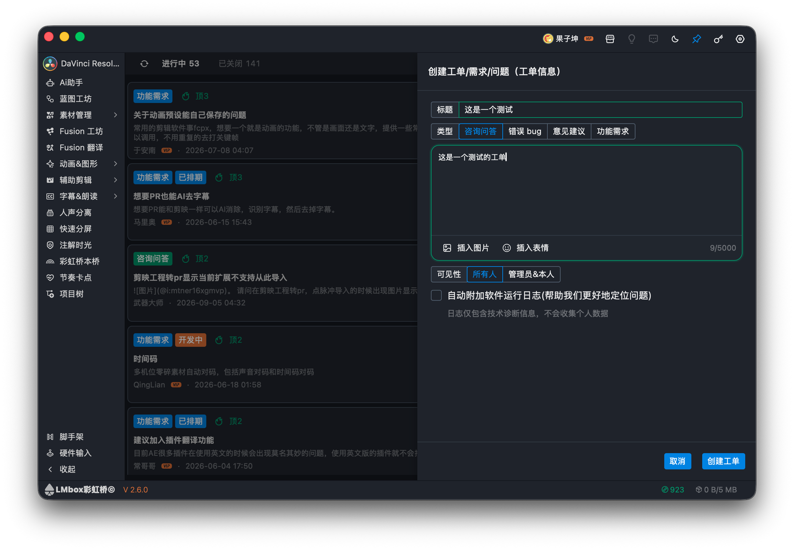Image resolution: width=794 pixels, height=550 pixels.
Task: Select 意见建议 ticket type
Action: [x=569, y=131]
